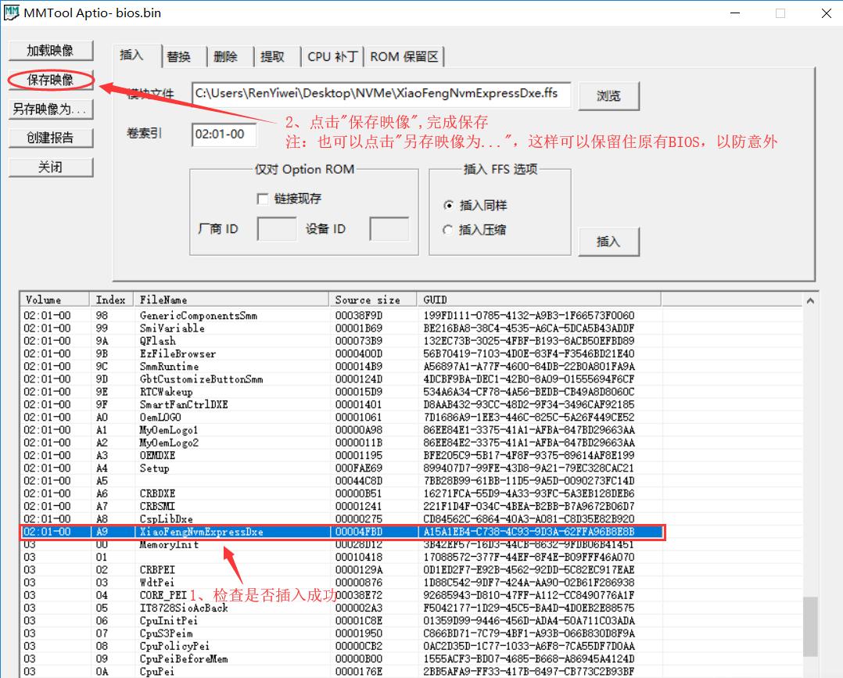Click 加载映像 to load an image
Image resolution: width=843 pixels, height=678 pixels.
50,50
